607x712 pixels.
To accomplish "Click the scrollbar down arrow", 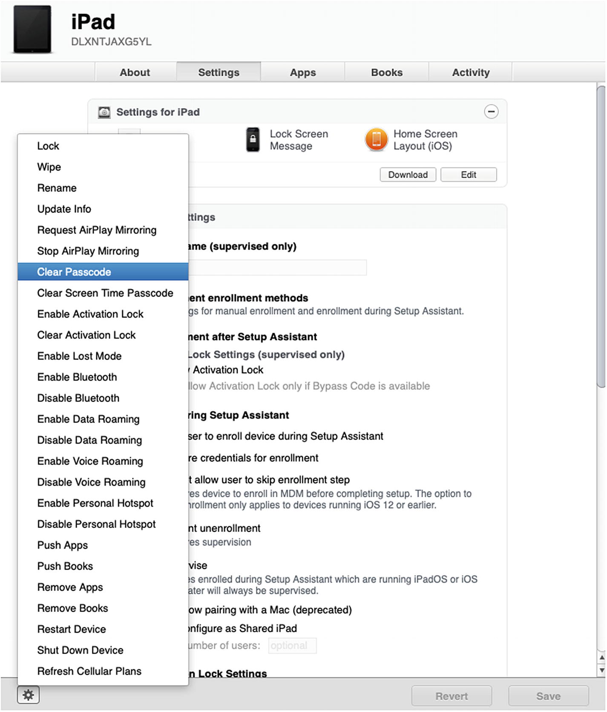I will (x=601, y=670).
